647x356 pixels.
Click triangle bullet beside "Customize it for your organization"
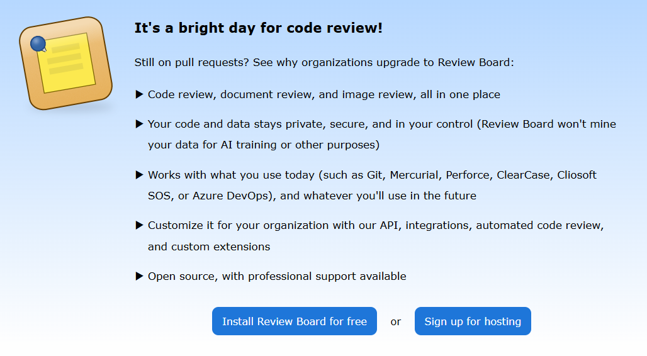point(140,225)
